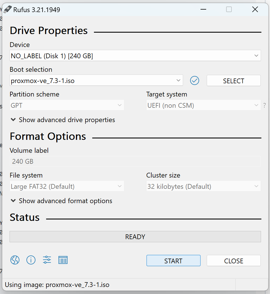Viewport: 270px width, 294px height.
Task: Open application settings sliders icon
Action: coord(47,260)
